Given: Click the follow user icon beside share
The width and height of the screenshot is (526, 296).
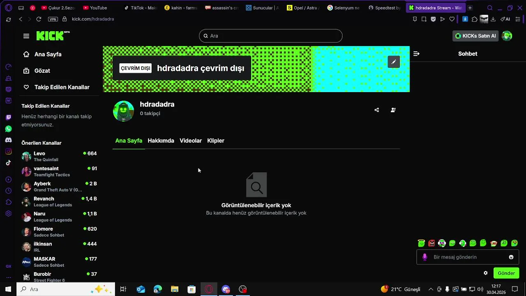Looking at the screenshot, I should pos(393,110).
